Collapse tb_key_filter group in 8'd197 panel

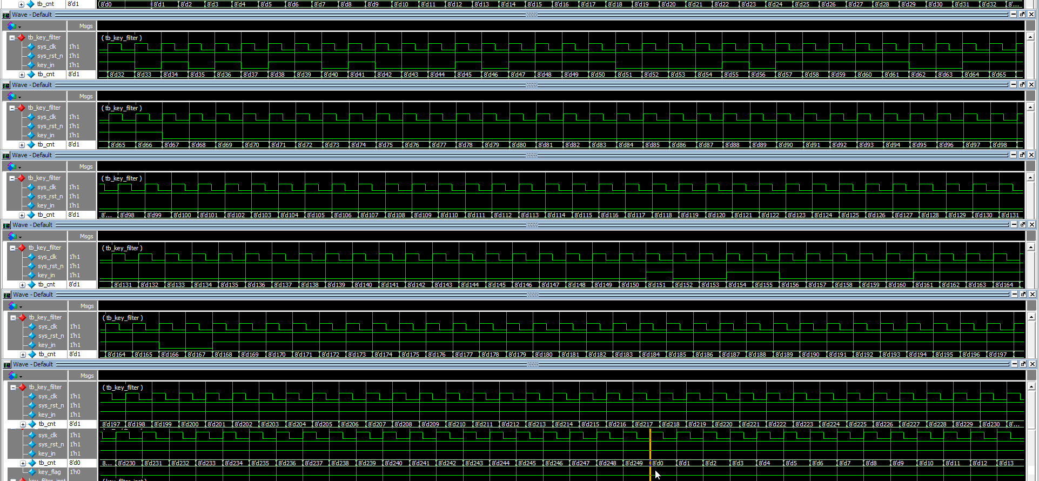(x=13, y=388)
